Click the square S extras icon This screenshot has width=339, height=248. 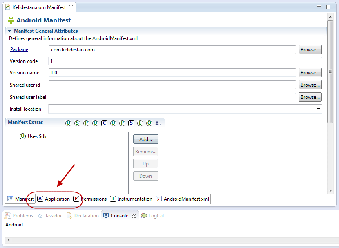tap(131, 123)
